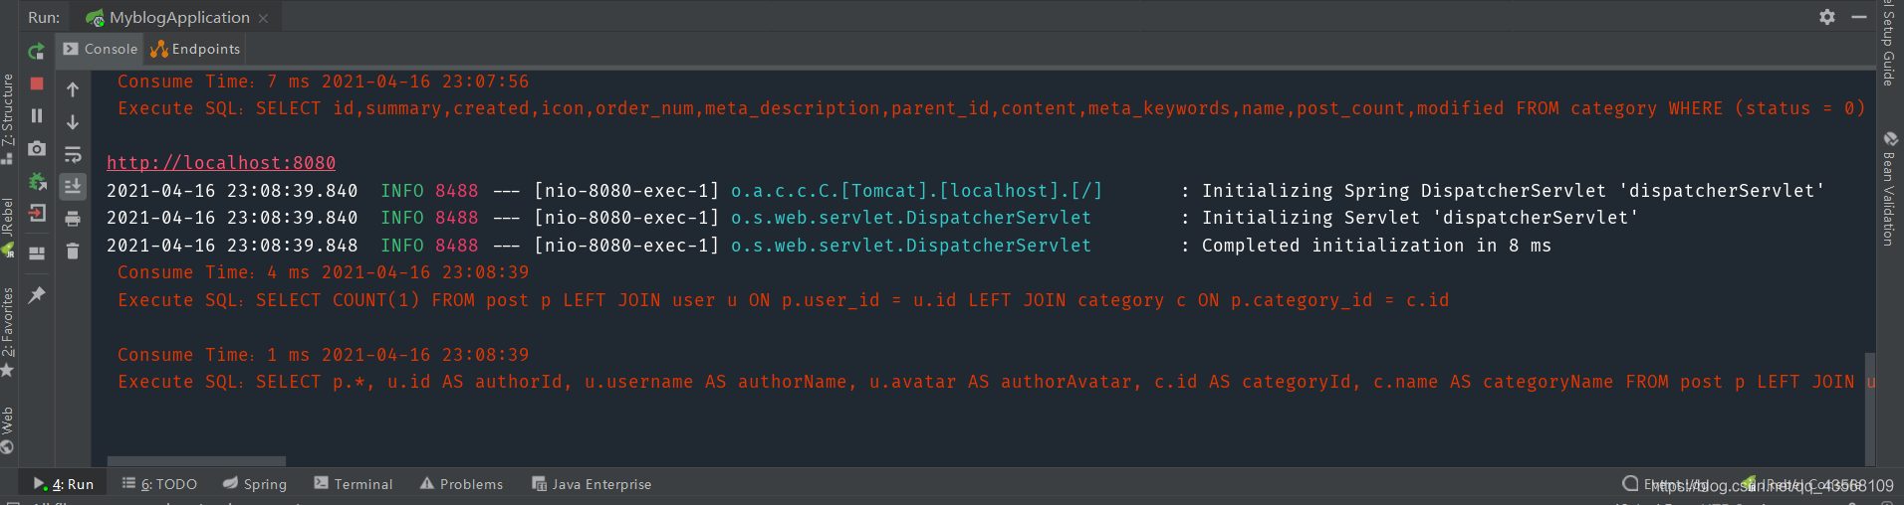Screen dimensions: 1904x505
Task: Click the 'FROM category WHERE (status = 0)' SQL line
Action: coord(991,108)
